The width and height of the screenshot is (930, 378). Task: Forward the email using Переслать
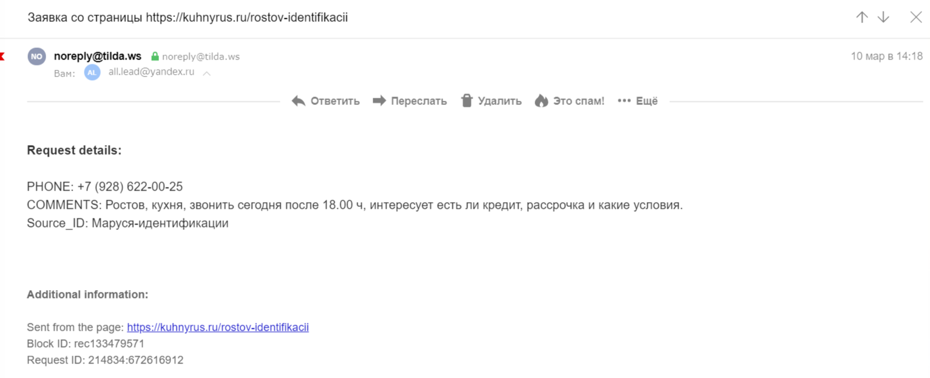[409, 101]
